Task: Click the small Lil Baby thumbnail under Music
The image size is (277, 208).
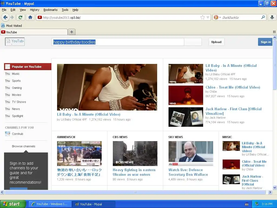Action: [231, 146]
